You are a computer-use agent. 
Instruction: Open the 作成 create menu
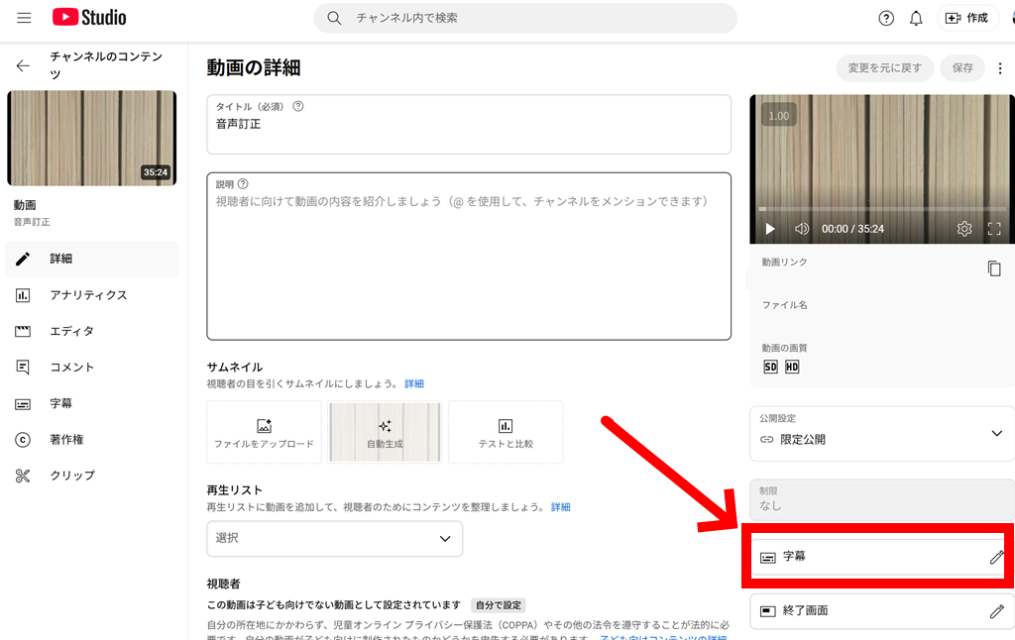click(x=965, y=18)
